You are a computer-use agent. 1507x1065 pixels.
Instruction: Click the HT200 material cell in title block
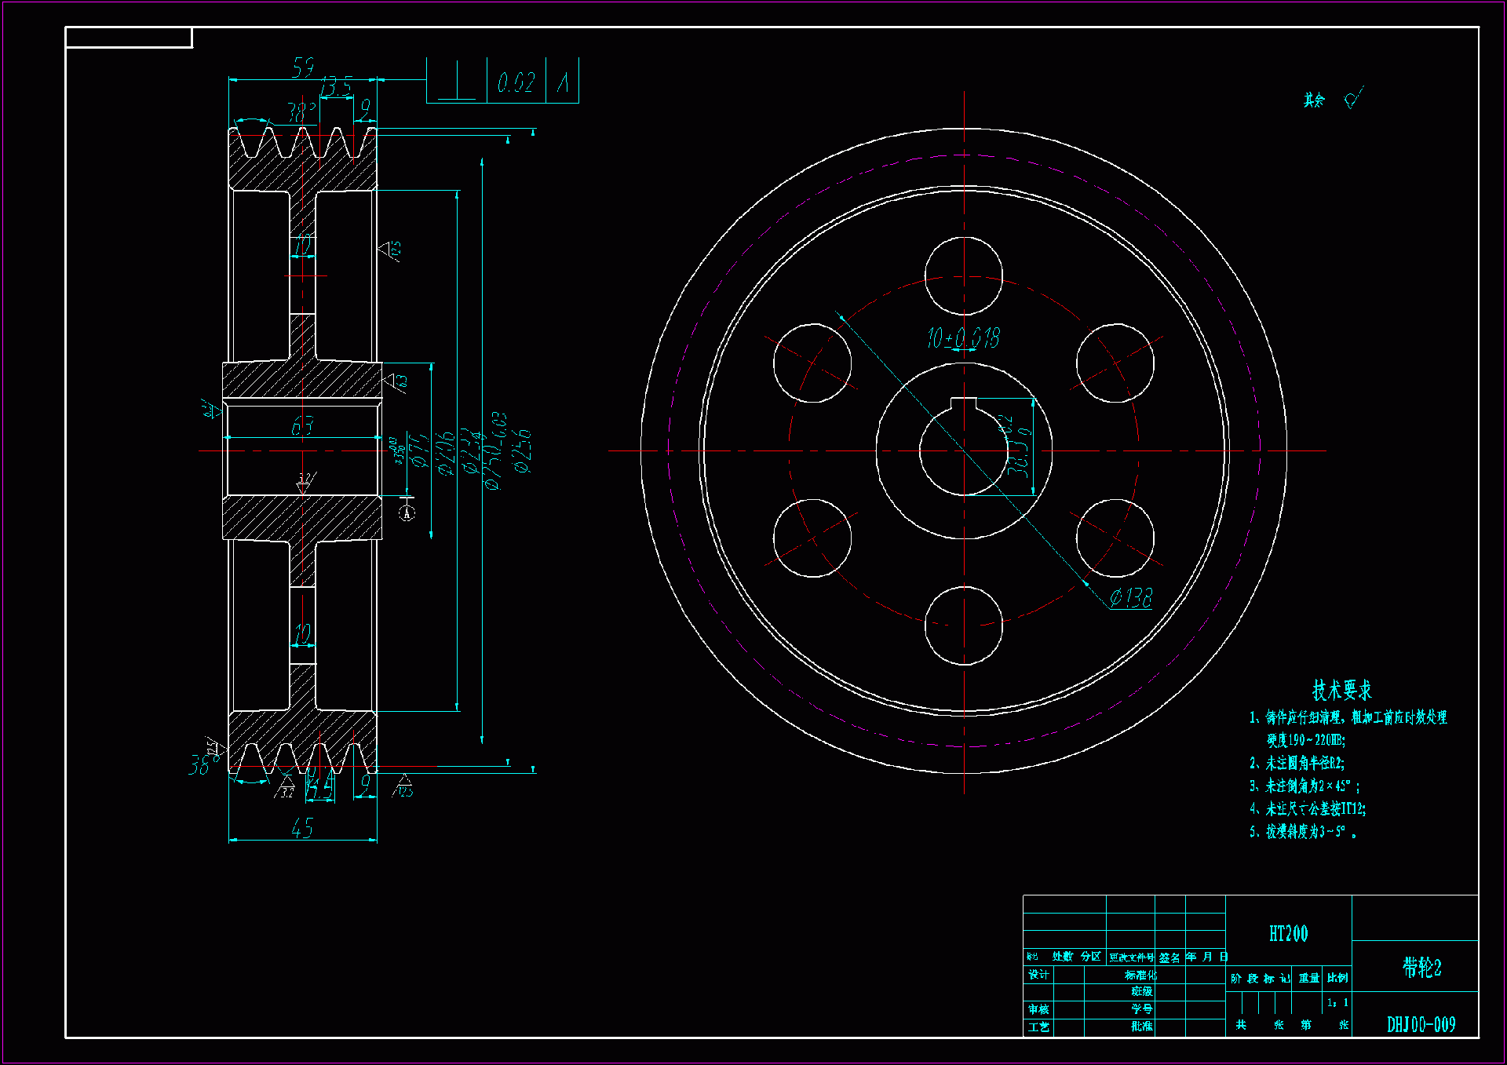click(1288, 933)
